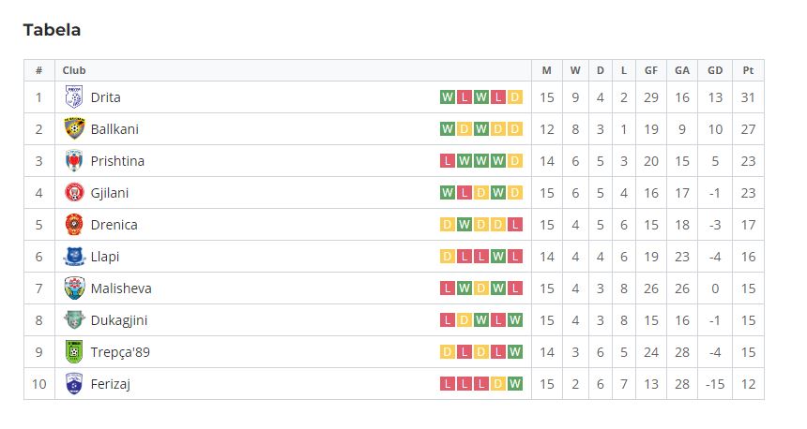
Task: Click Ballkani's last yellow D form badge
Action: [x=514, y=129]
